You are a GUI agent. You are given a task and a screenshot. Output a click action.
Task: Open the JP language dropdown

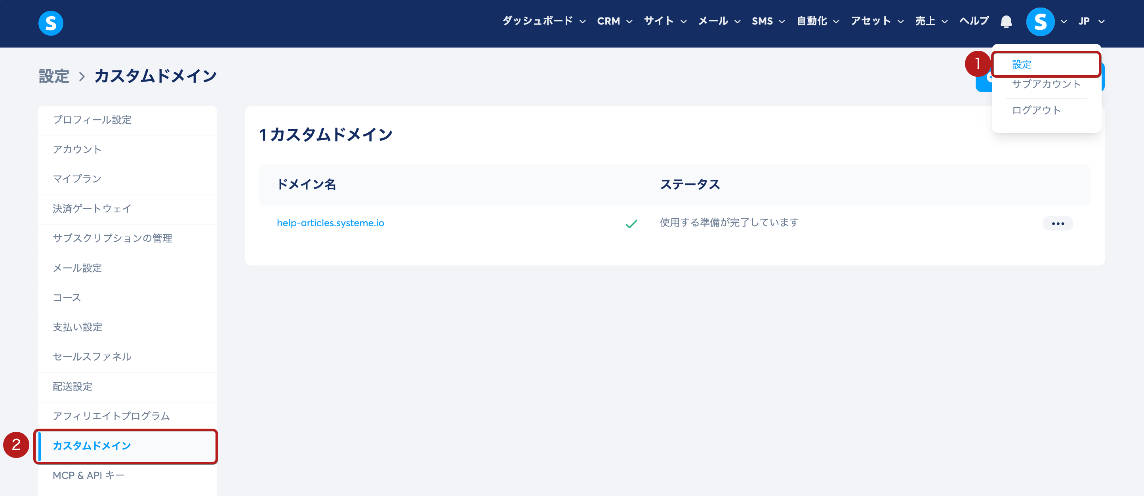pos(1091,21)
